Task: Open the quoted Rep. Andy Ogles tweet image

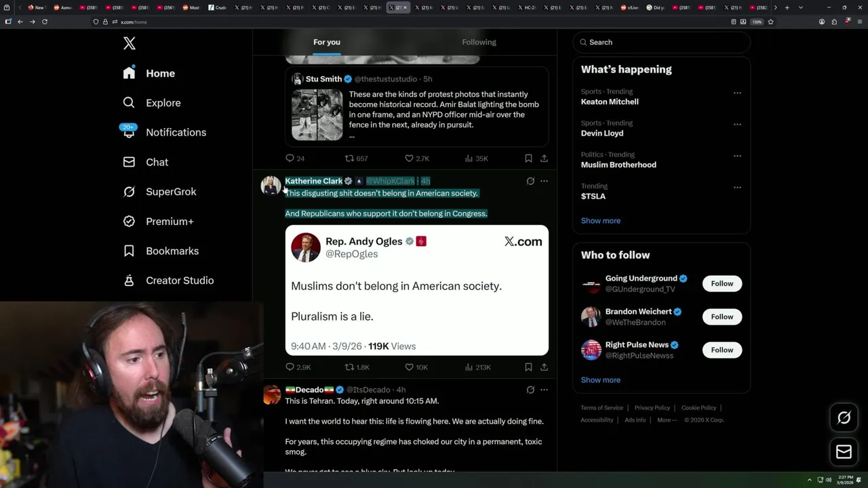Action: [416, 290]
